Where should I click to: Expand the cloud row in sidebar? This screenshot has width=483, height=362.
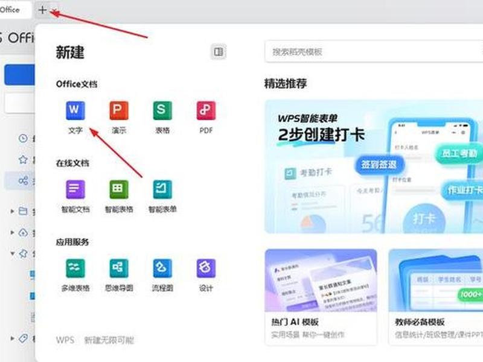coord(12,232)
